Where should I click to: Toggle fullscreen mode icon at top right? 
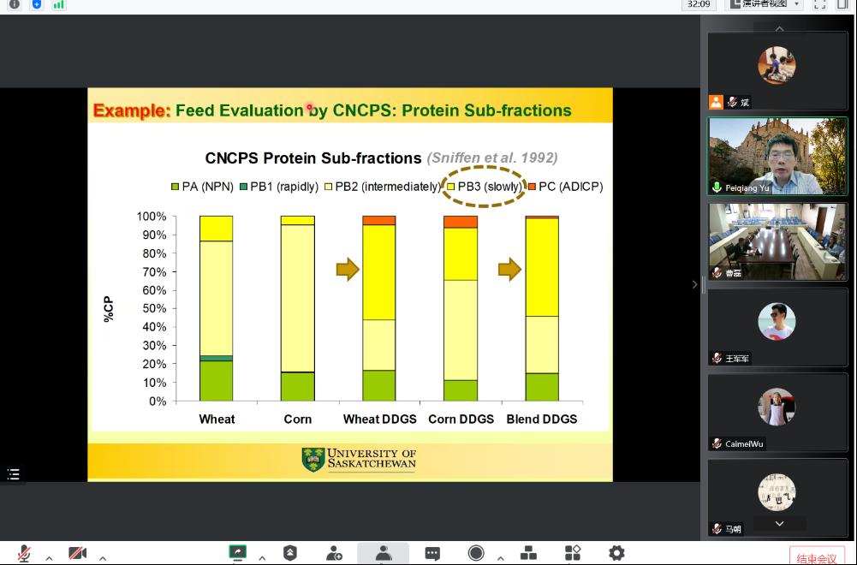pyautogui.click(x=820, y=4)
